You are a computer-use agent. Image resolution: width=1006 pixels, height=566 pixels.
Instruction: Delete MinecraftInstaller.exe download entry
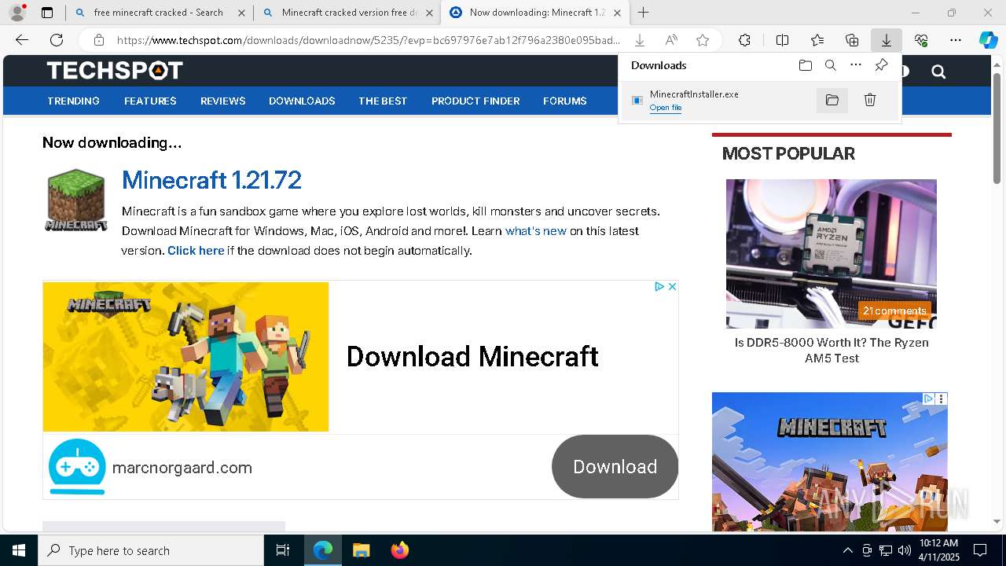point(870,100)
